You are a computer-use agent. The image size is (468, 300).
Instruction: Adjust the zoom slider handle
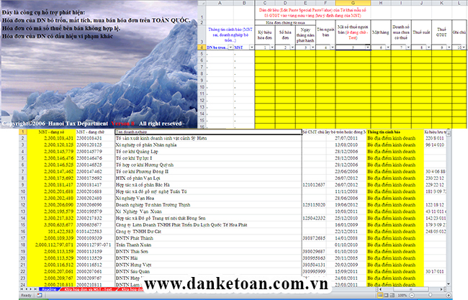click(x=430, y=295)
